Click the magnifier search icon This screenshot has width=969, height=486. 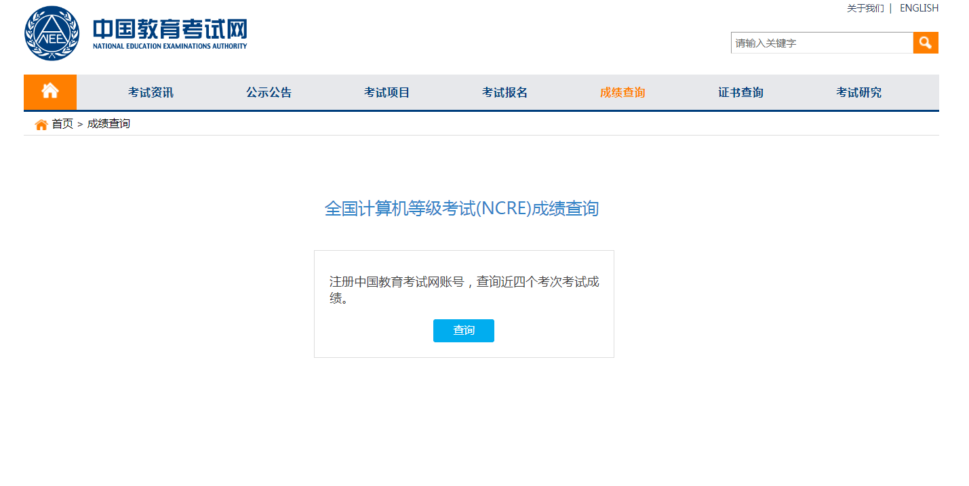pos(926,42)
